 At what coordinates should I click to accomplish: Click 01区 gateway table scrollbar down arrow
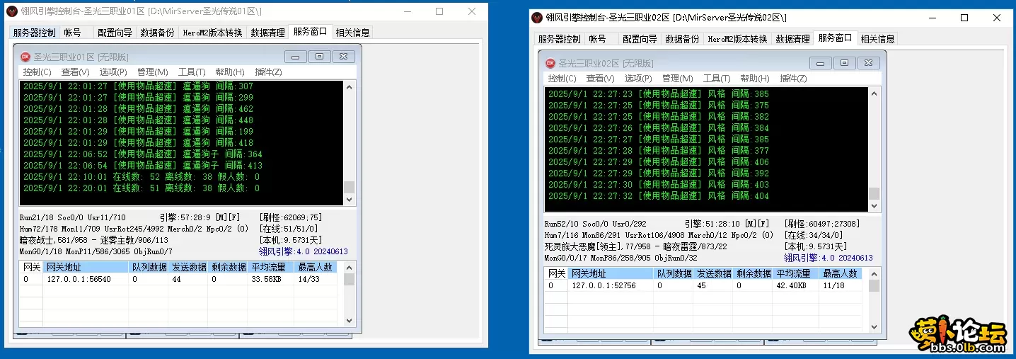point(350,321)
